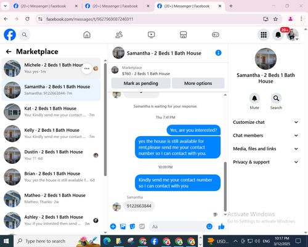The height and width of the screenshot is (247, 308).
Task: Click the taskbar search box
Action: (57, 241)
